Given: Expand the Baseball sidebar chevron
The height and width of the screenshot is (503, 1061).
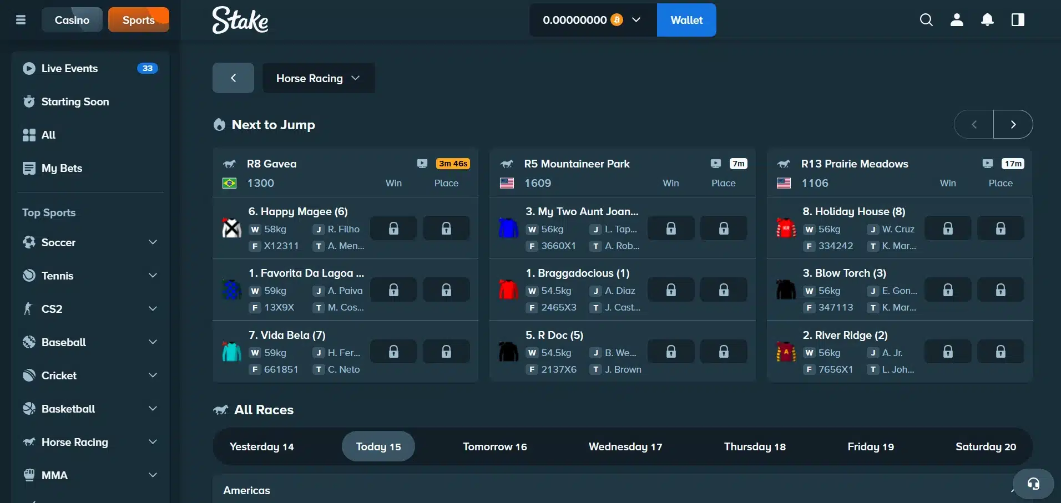Looking at the screenshot, I should pos(153,342).
